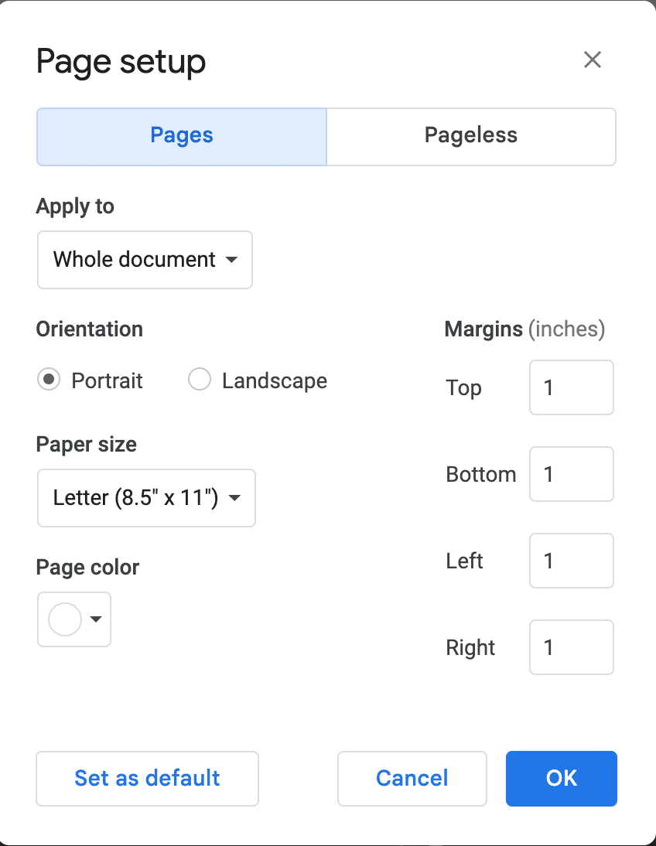656x846 pixels.
Task: Select the Landscape radio button
Action: (200, 380)
